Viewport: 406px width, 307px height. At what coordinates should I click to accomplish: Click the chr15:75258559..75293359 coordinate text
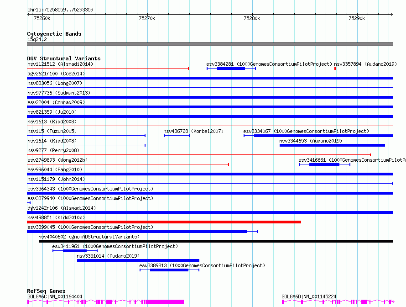(x=60, y=10)
